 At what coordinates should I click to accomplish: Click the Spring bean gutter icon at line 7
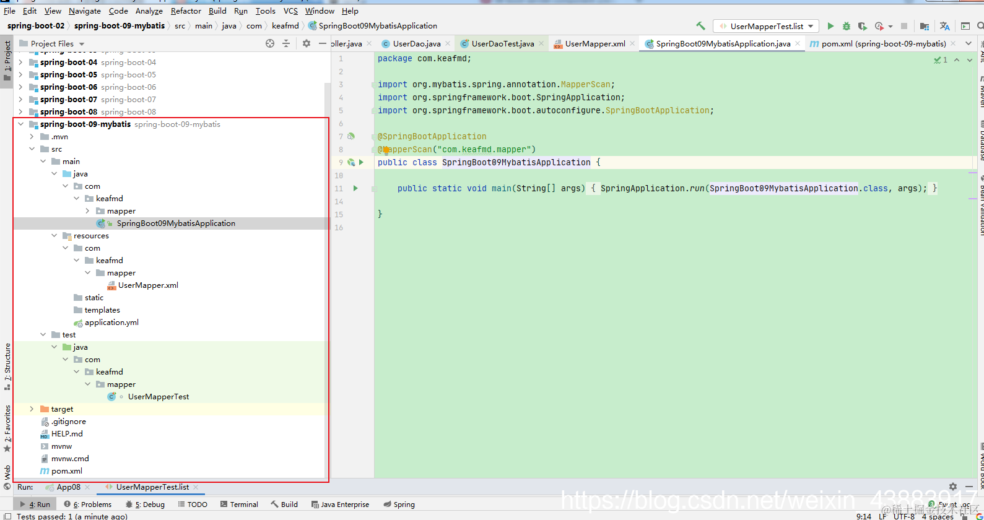pyautogui.click(x=351, y=136)
